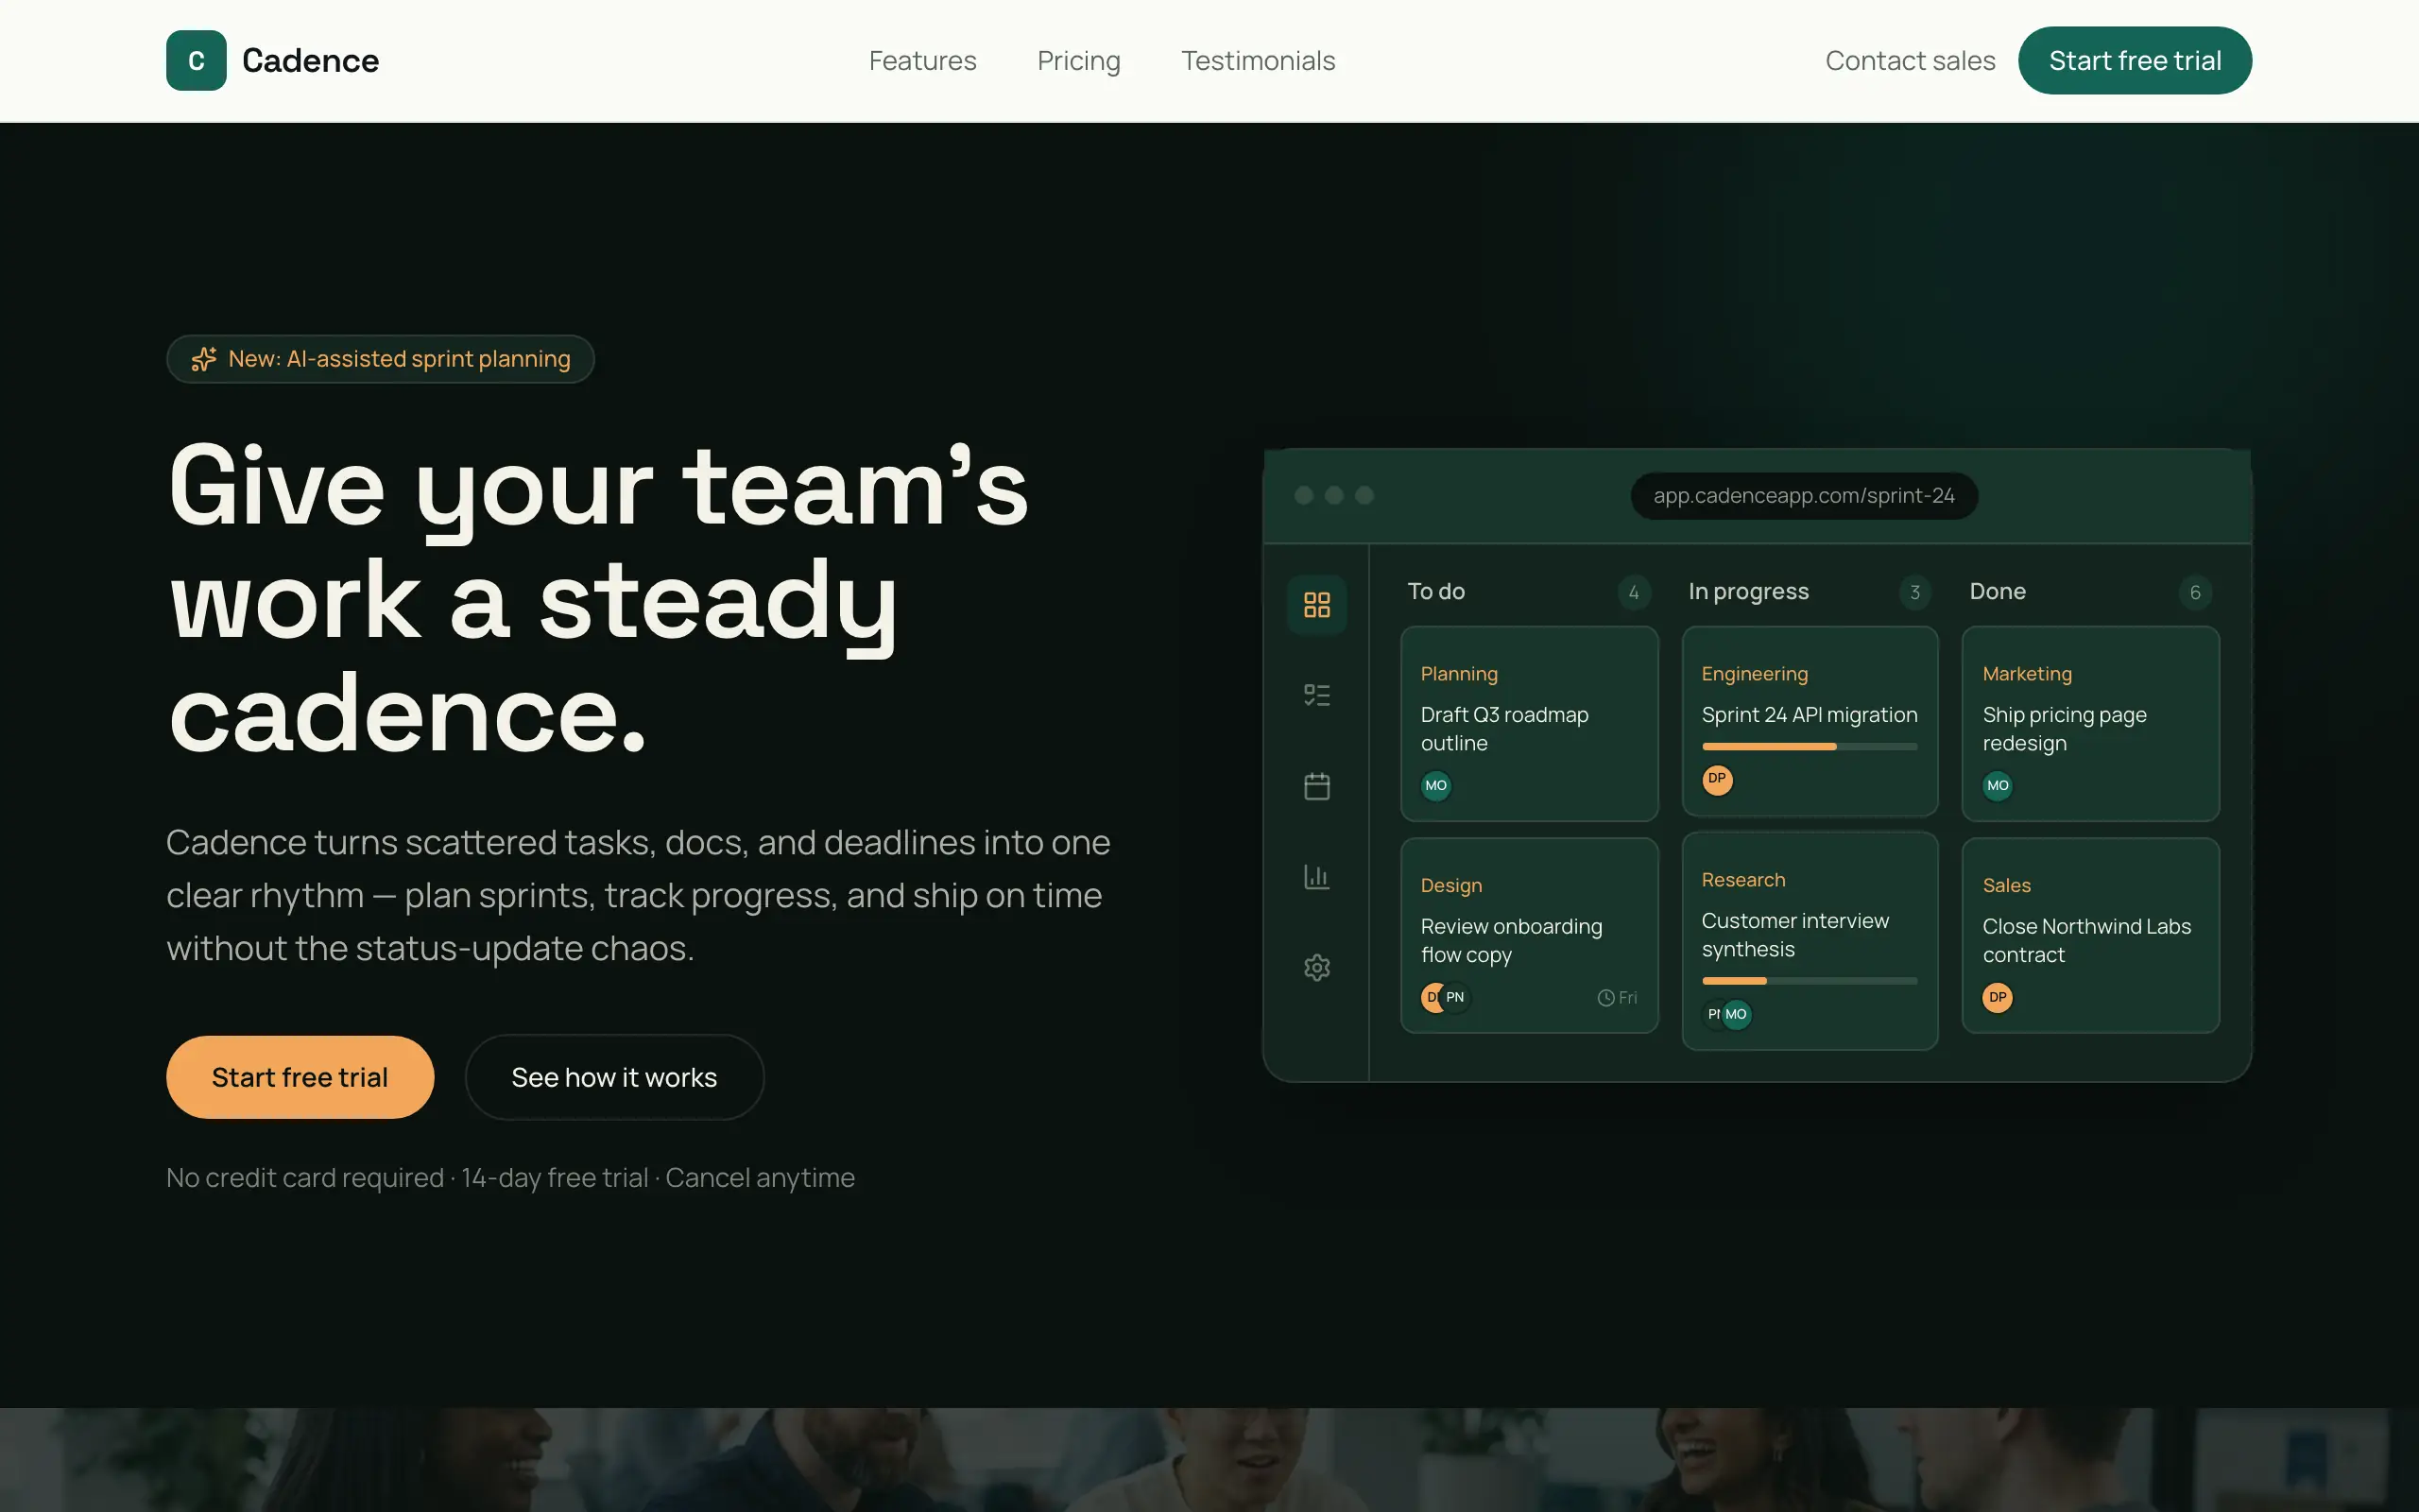Open the AI-assisted sprint planning badge
The image size is (2419, 1512).
380,359
